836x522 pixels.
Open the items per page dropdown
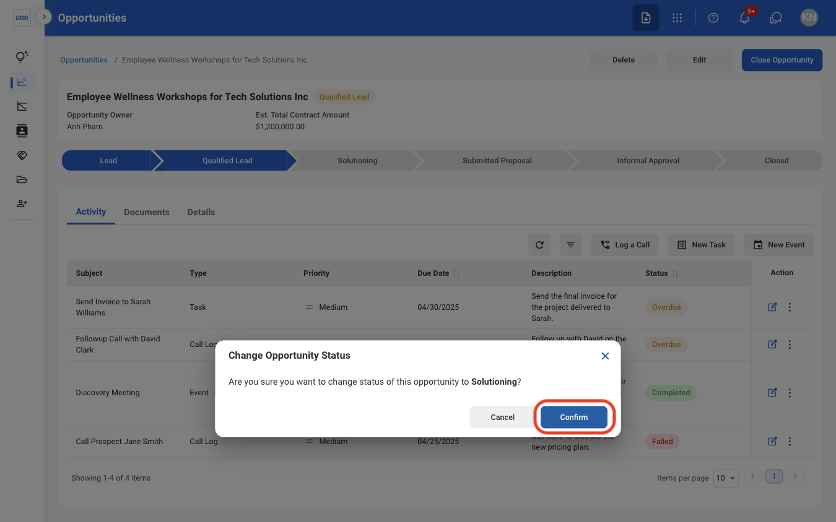coord(726,478)
